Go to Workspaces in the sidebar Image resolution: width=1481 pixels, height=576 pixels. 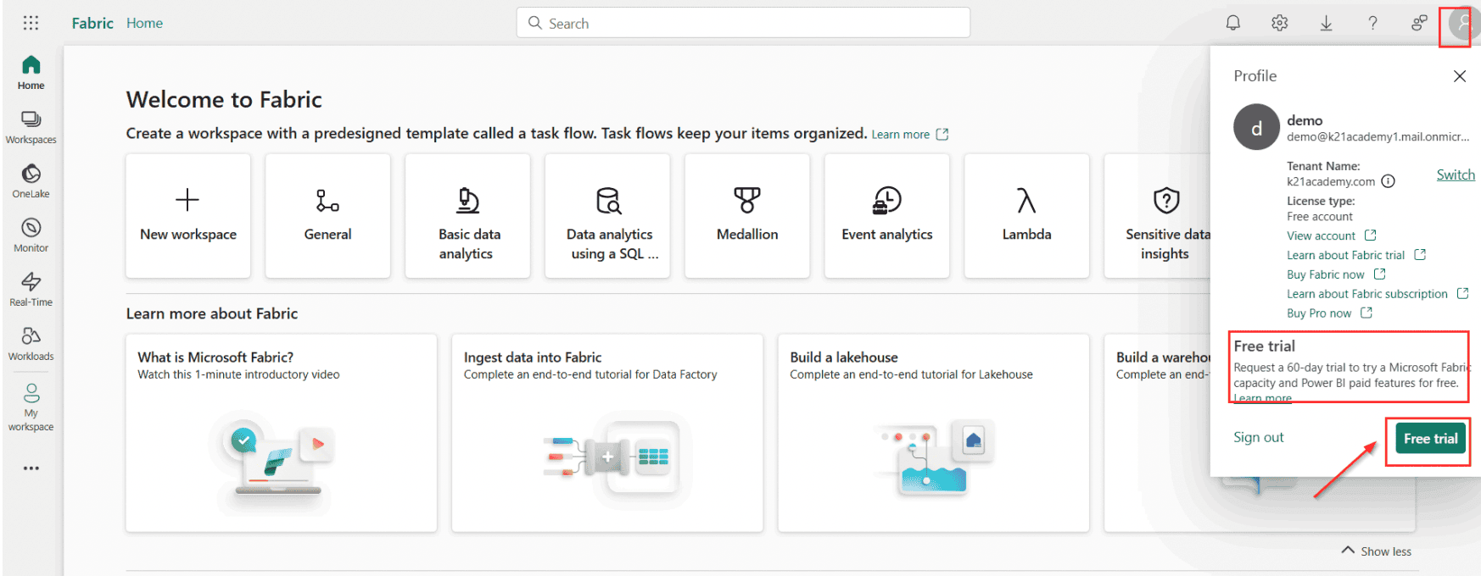pos(31,127)
